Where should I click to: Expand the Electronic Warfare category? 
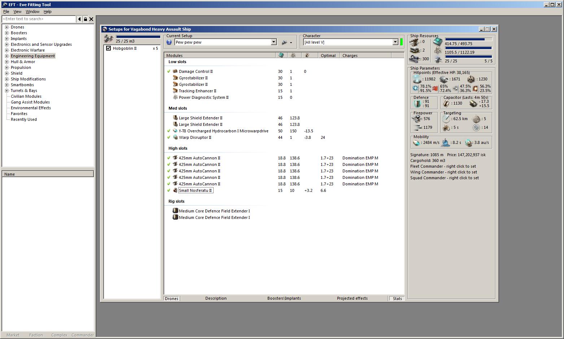[x=6, y=50]
